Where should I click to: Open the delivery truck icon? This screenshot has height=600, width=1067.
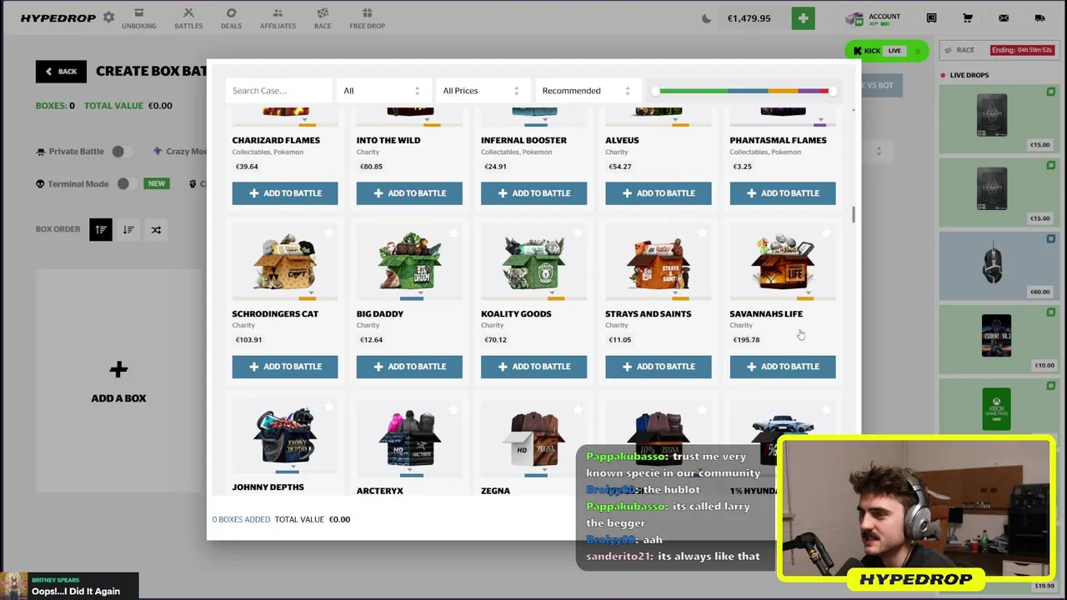pos(1039,18)
